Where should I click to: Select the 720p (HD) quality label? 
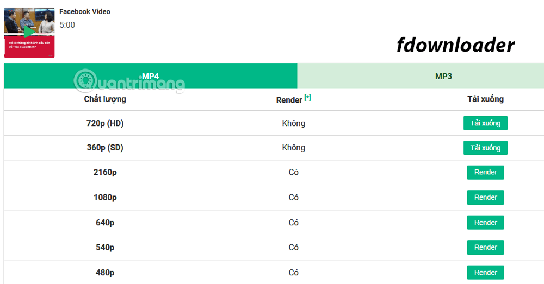click(x=105, y=123)
